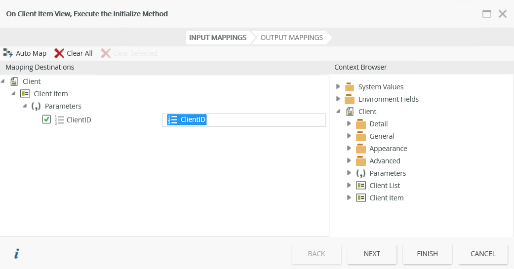
Task: Click the red Clear All icon
Action: tap(59, 53)
